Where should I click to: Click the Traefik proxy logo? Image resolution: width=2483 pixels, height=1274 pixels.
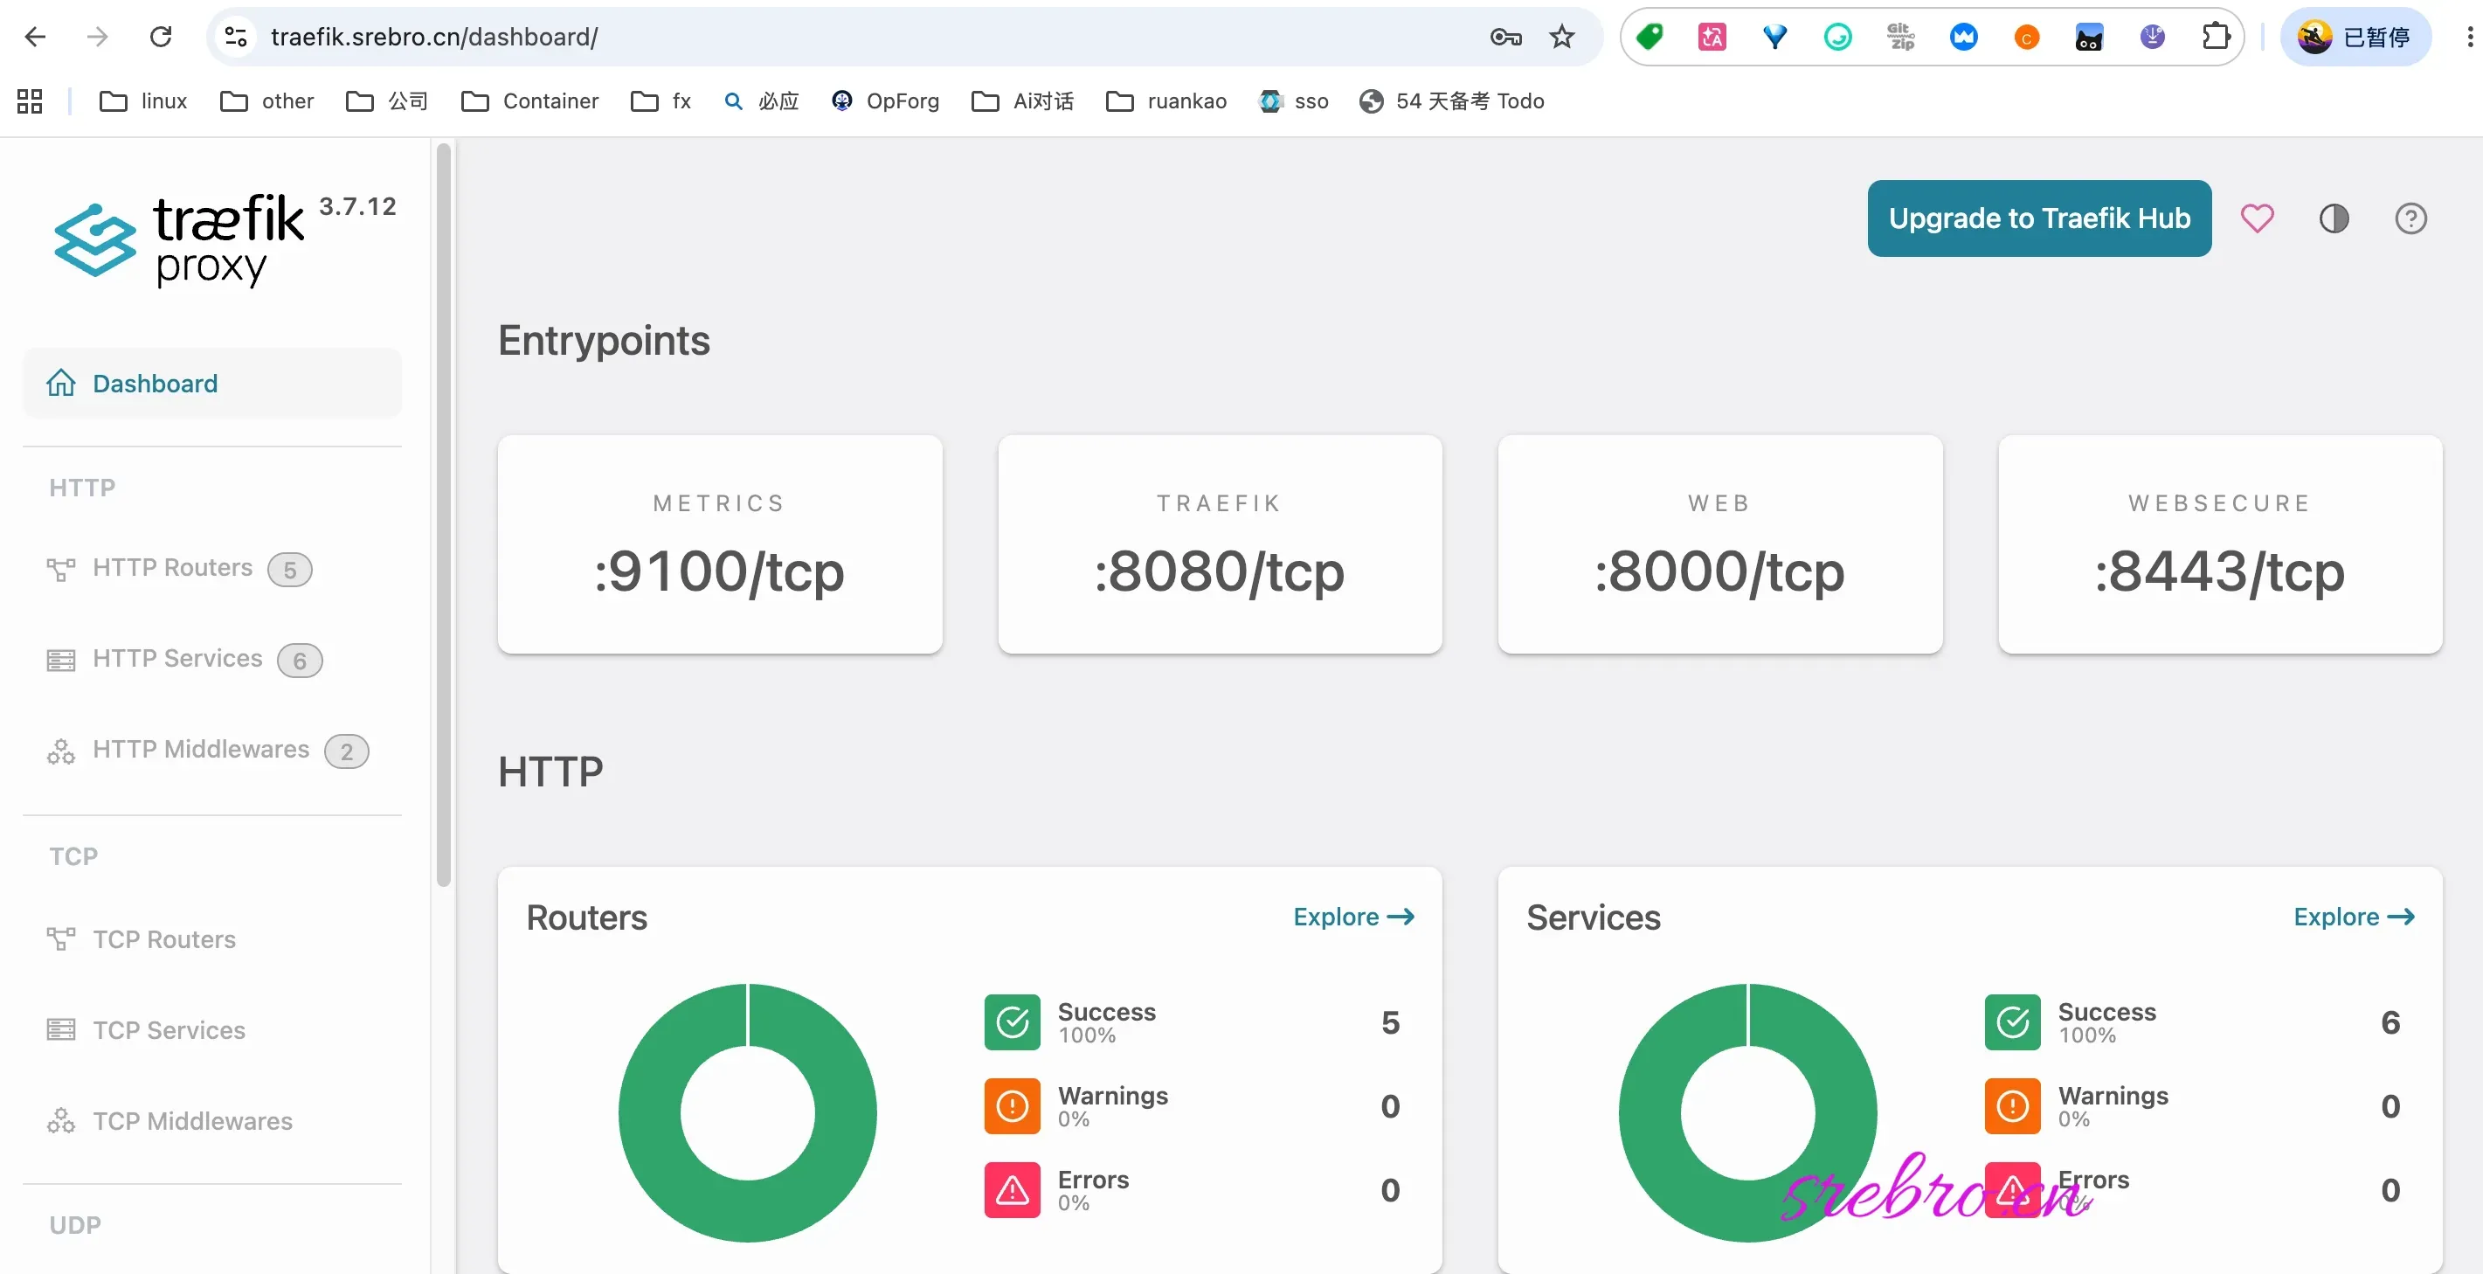pyautogui.click(x=179, y=240)
